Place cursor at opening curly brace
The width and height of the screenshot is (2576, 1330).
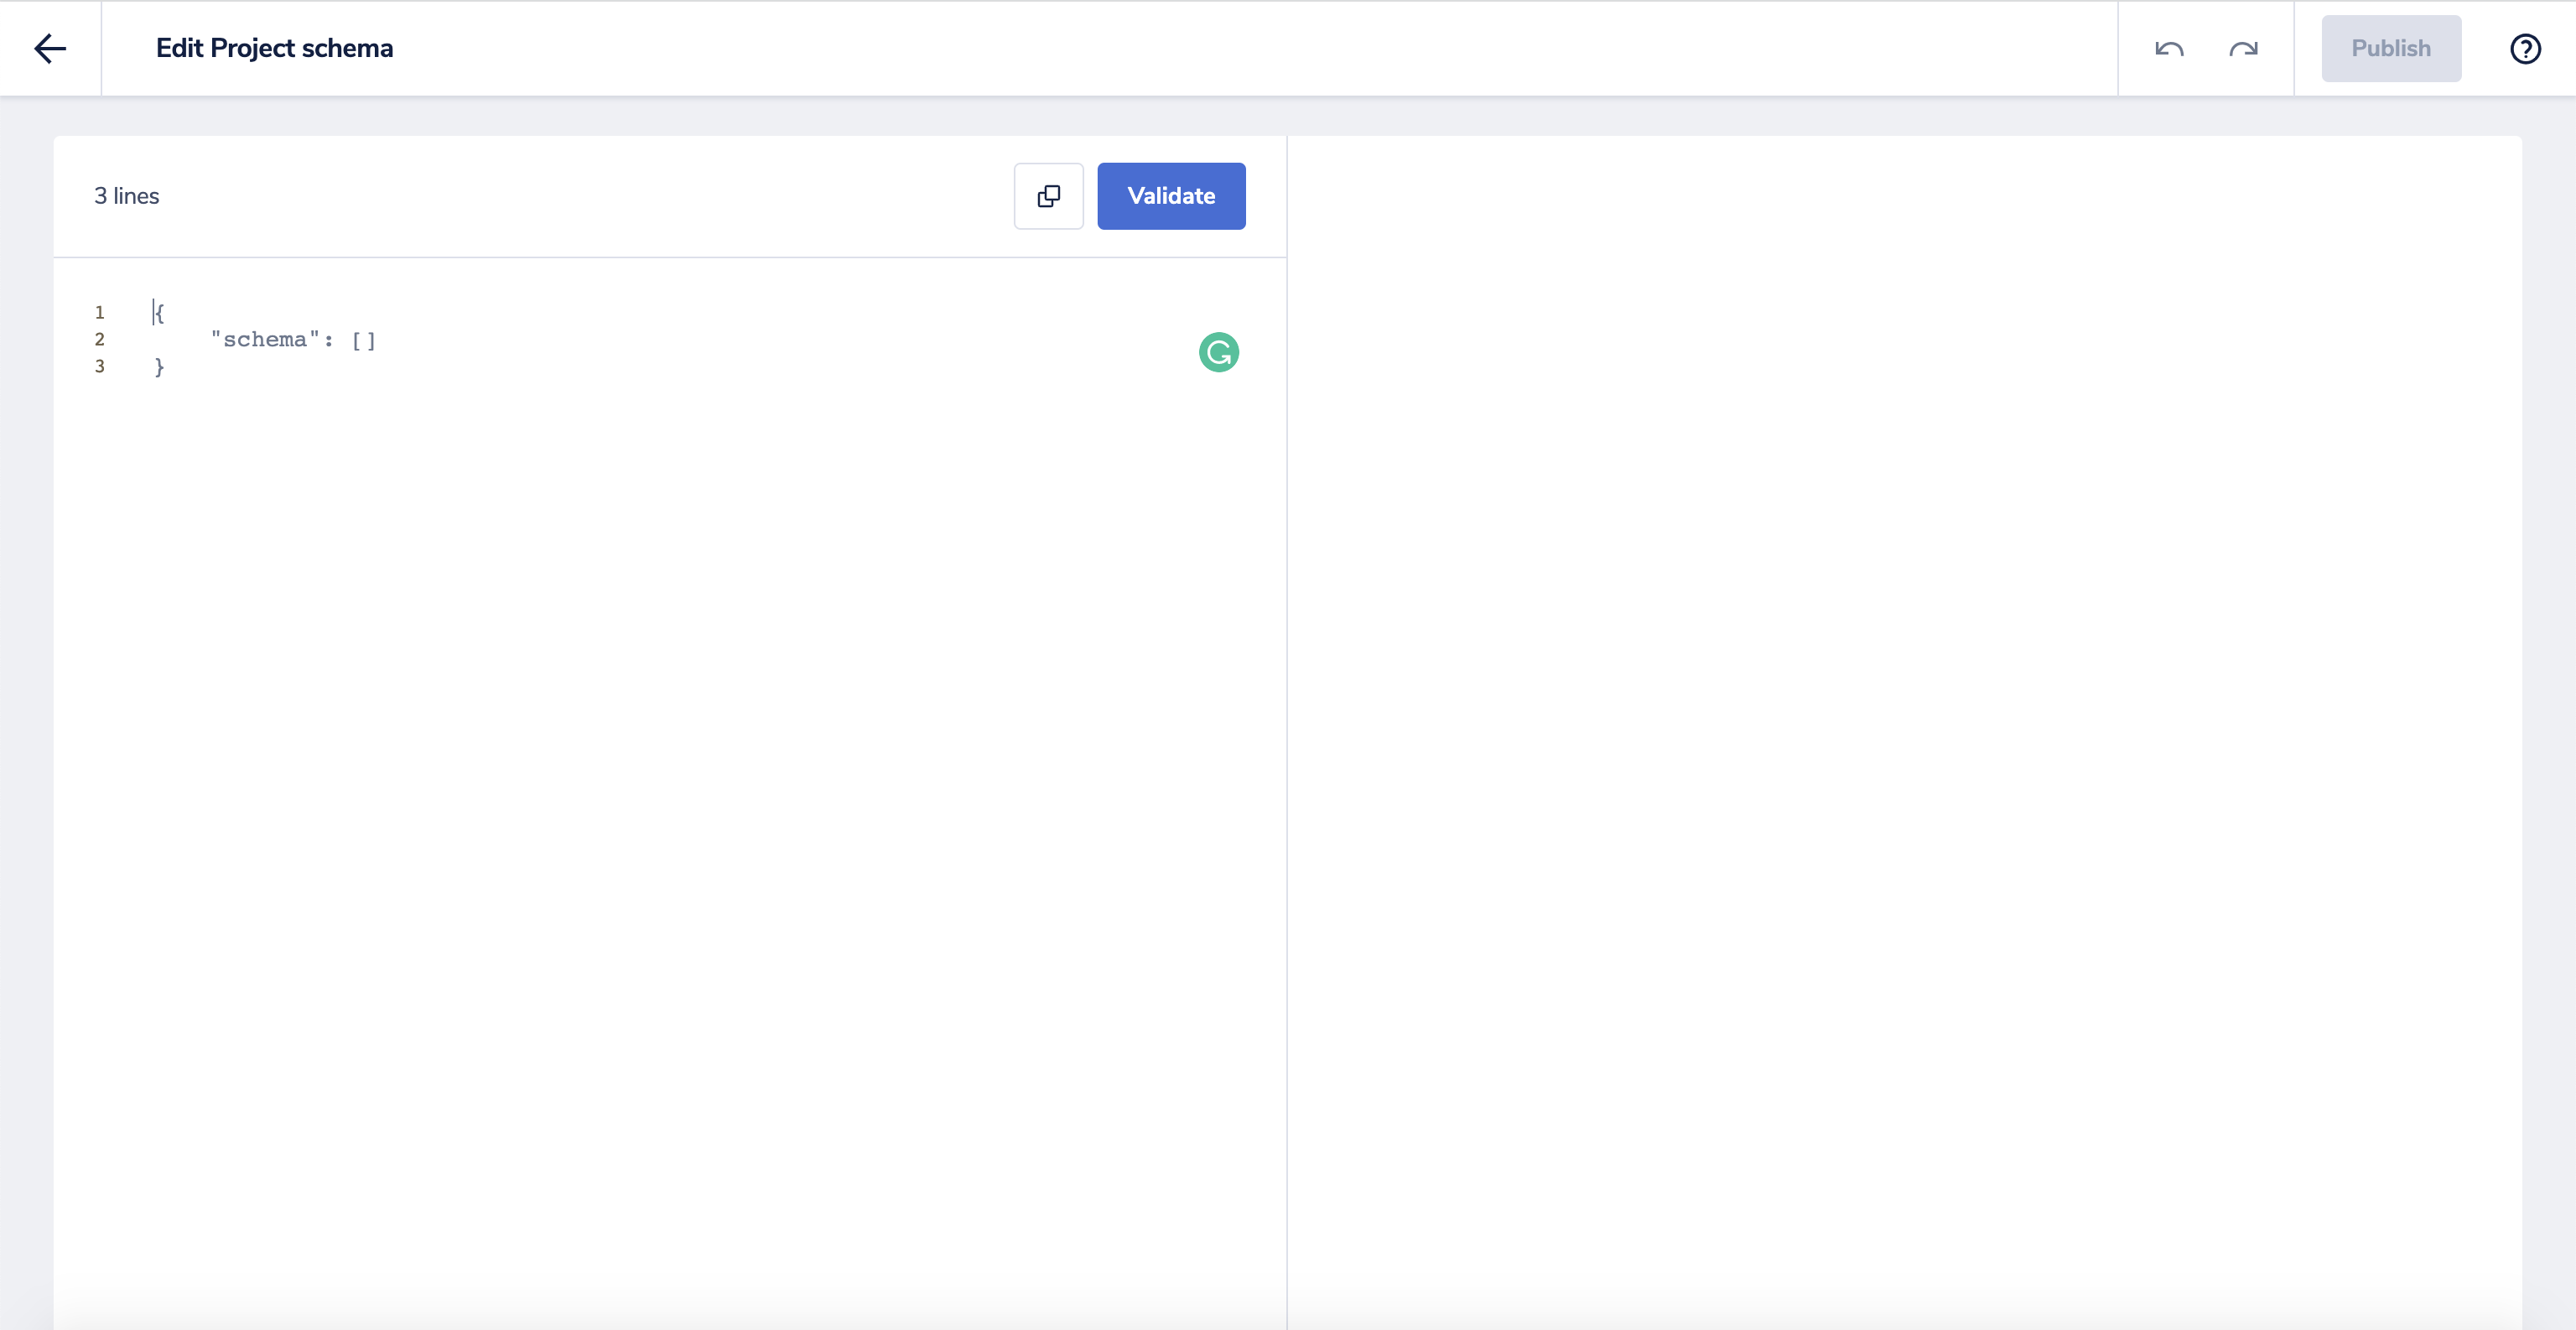coord(160,313)
